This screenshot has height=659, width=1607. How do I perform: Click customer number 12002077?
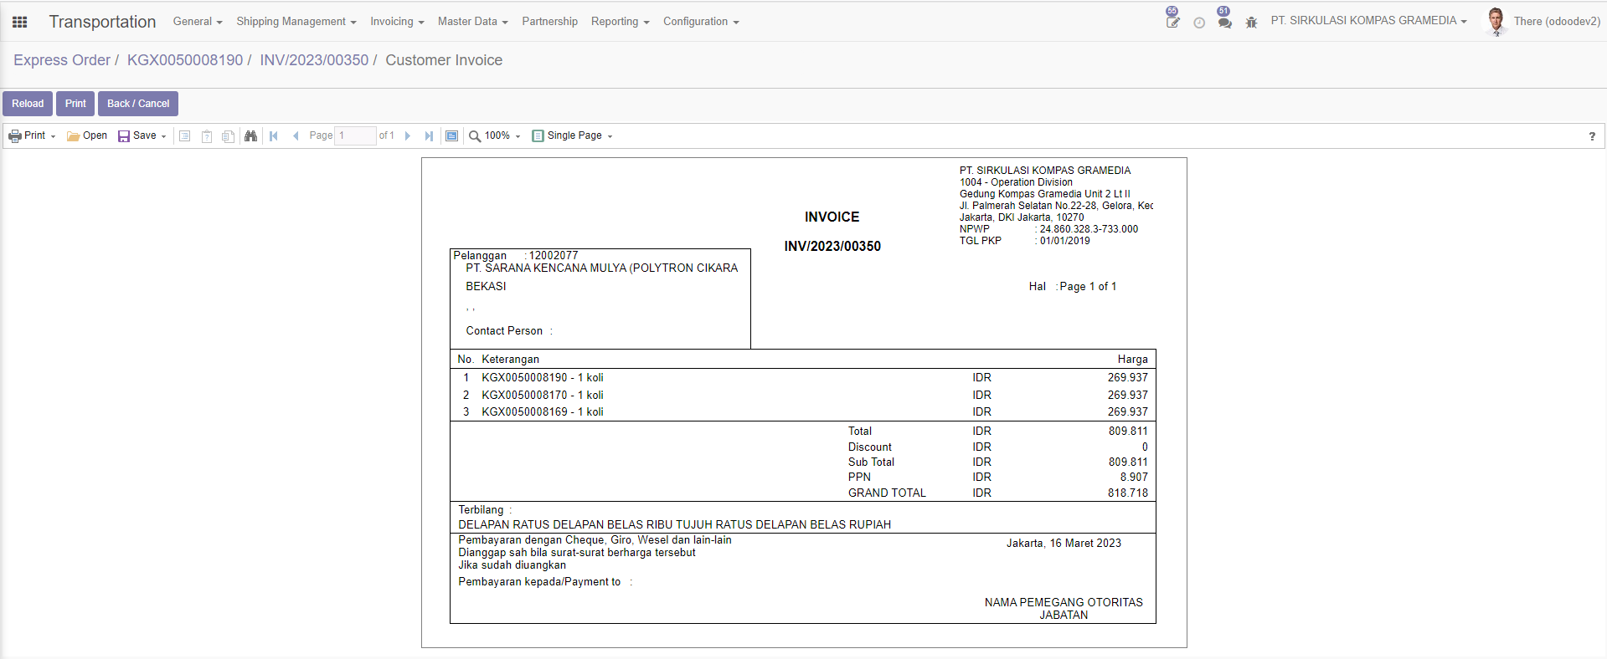click(x=554, y=256)
